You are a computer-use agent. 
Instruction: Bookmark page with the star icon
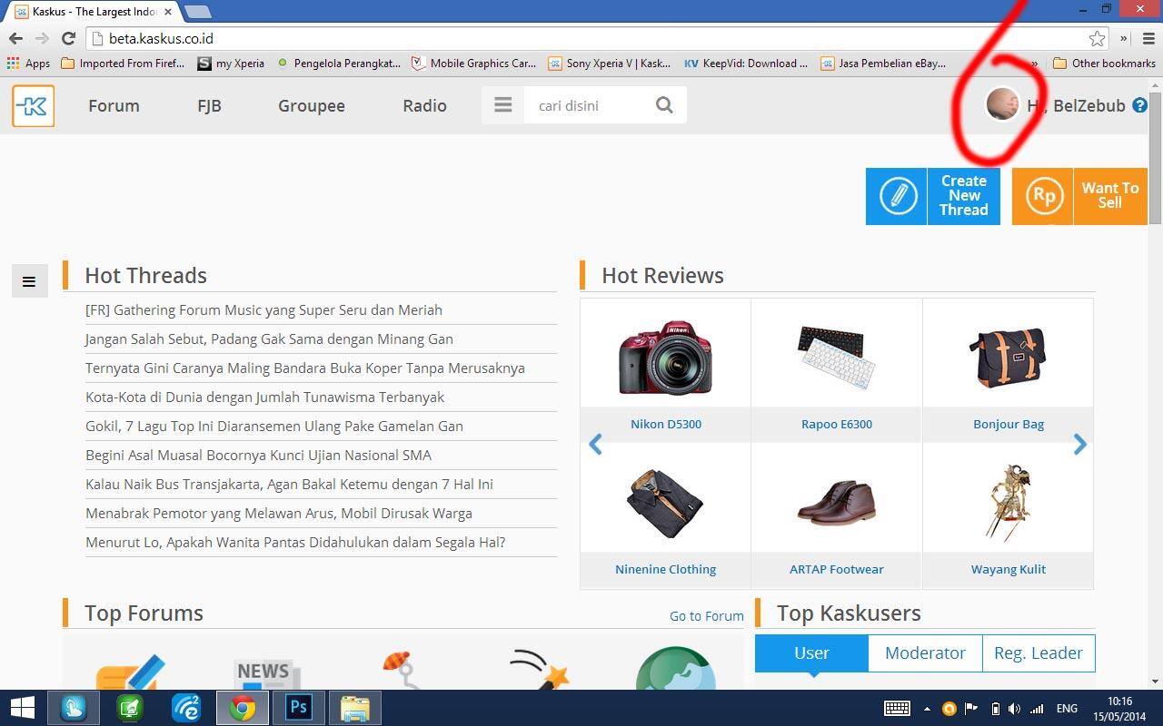[1098, 38]
